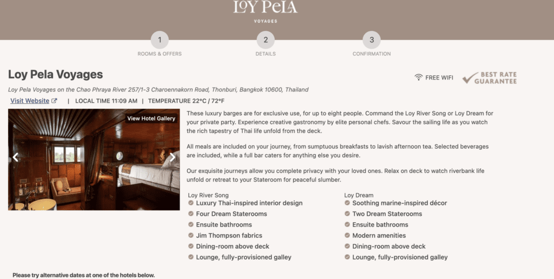Viewport: 554px width, 279px height.
Task: Open View Hotel Gallery
Action: coord(151,118)
